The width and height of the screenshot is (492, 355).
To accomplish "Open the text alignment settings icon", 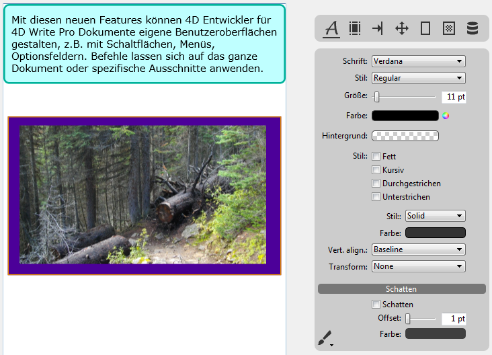I will point(355,28).
